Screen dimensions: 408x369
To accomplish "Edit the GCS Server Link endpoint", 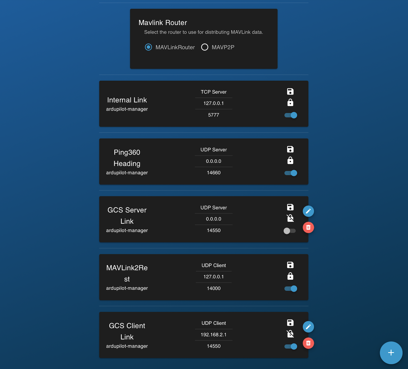I will (x=308, y=211).
